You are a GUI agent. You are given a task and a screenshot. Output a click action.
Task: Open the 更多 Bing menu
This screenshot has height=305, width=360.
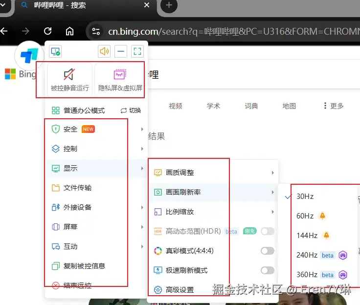334,106
